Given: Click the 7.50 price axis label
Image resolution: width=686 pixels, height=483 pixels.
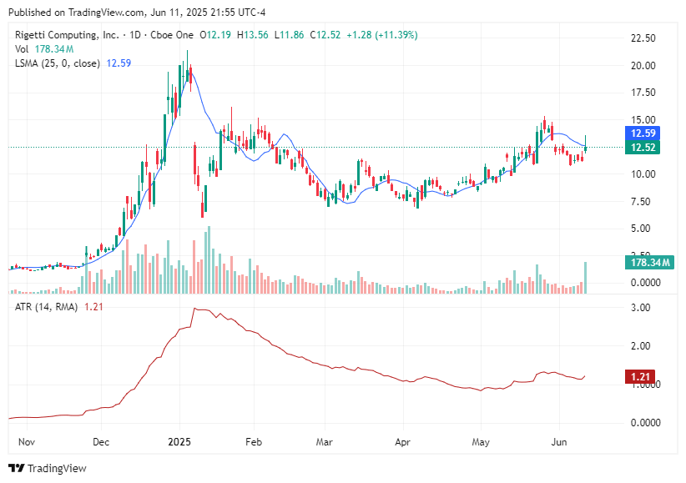Looking at the screenshot, I should click(640, 202).
